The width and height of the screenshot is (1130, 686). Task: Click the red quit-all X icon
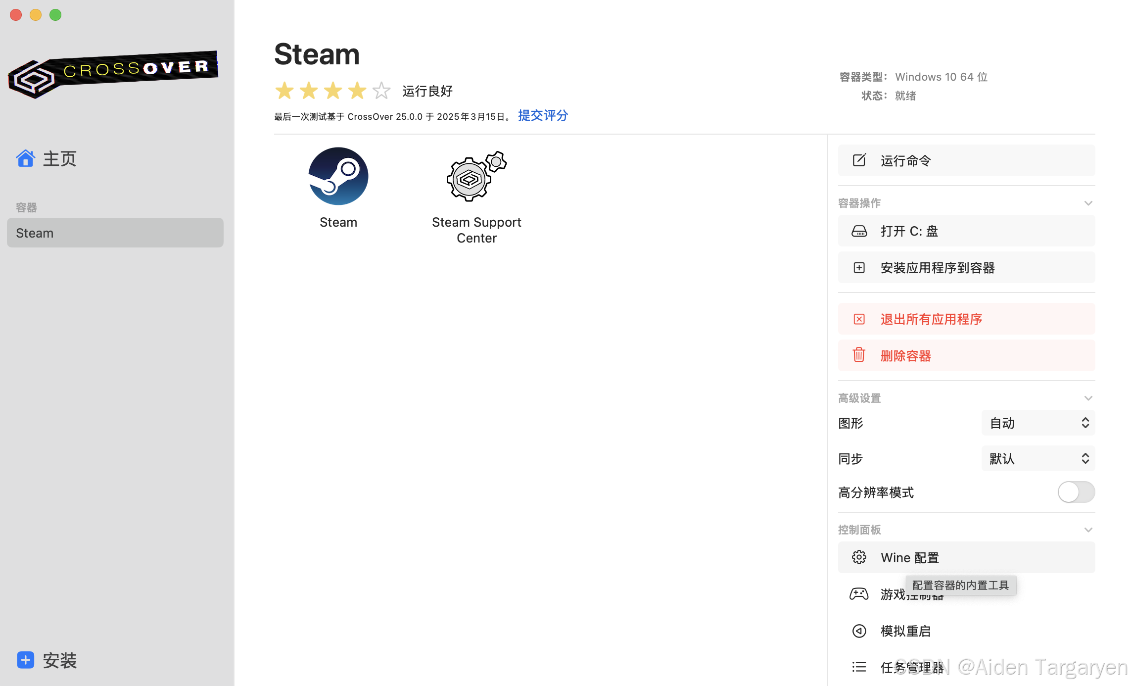(x=859, y=319)
